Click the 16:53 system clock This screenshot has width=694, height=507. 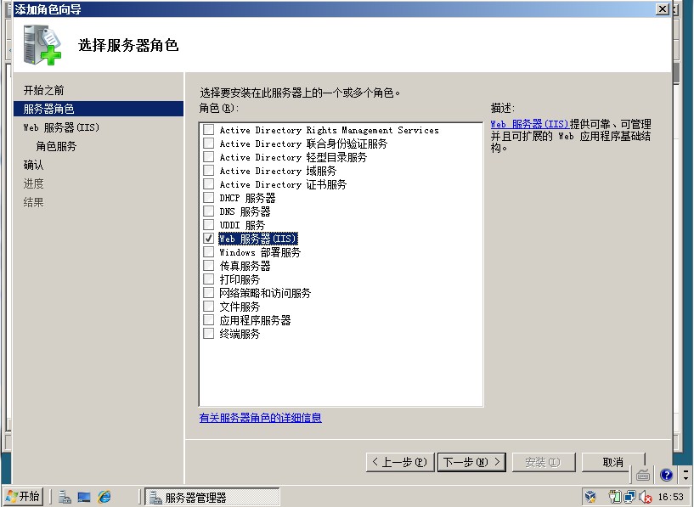tap(670, 498)
